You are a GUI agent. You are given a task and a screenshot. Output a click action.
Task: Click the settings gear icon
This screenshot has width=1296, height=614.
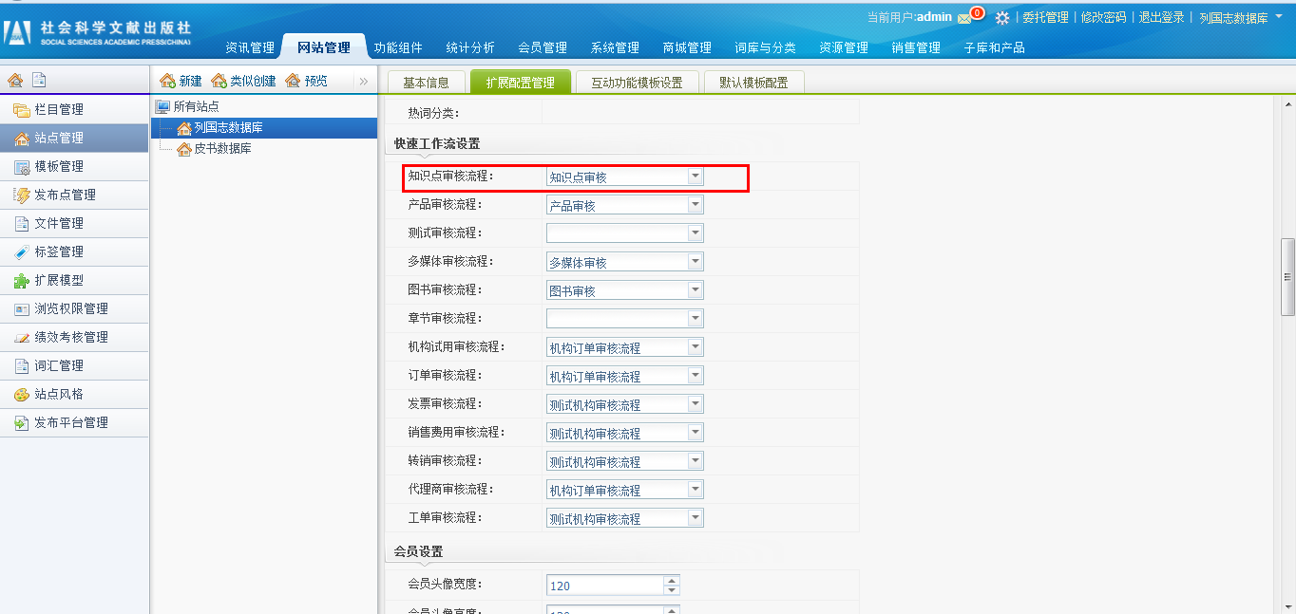point(1001,18)
